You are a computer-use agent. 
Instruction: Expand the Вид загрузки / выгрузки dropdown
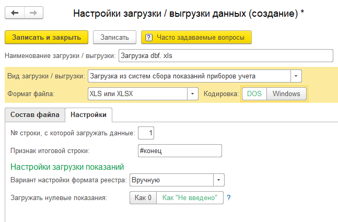(296, 76)
